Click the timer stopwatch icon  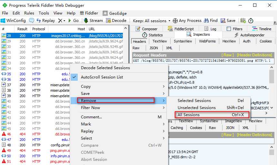(x=251, y=21)
